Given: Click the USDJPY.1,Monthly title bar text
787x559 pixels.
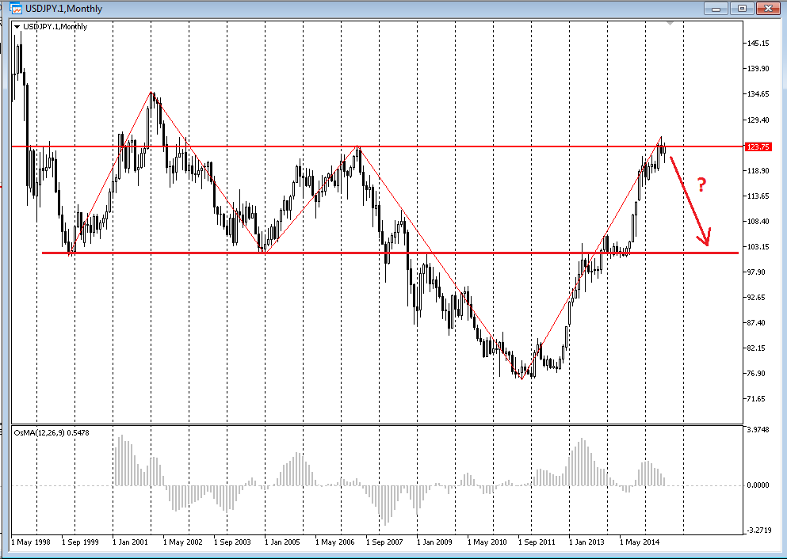Looking at the screenshot, I should coord(63,9).
